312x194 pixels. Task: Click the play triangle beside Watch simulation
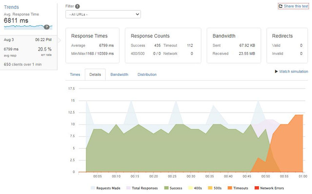coord(276,71)
